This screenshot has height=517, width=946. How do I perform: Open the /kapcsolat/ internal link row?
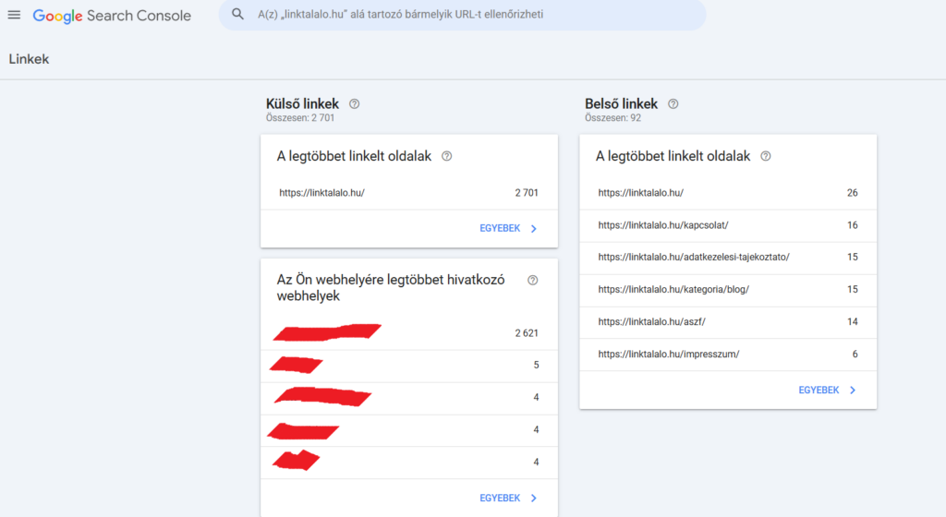(x=728, y=225)
